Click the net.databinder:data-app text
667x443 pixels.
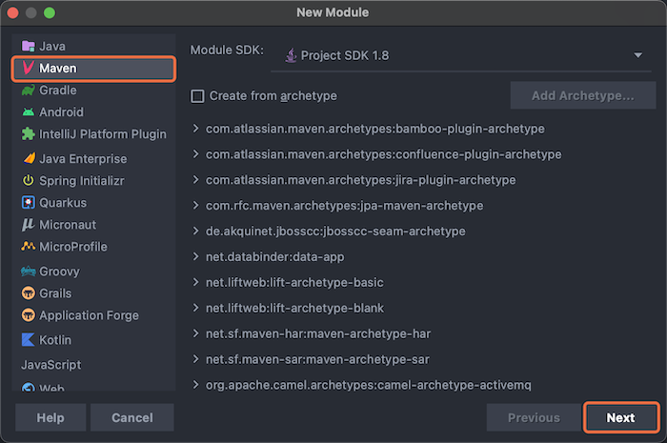click(x=275, y=257)
